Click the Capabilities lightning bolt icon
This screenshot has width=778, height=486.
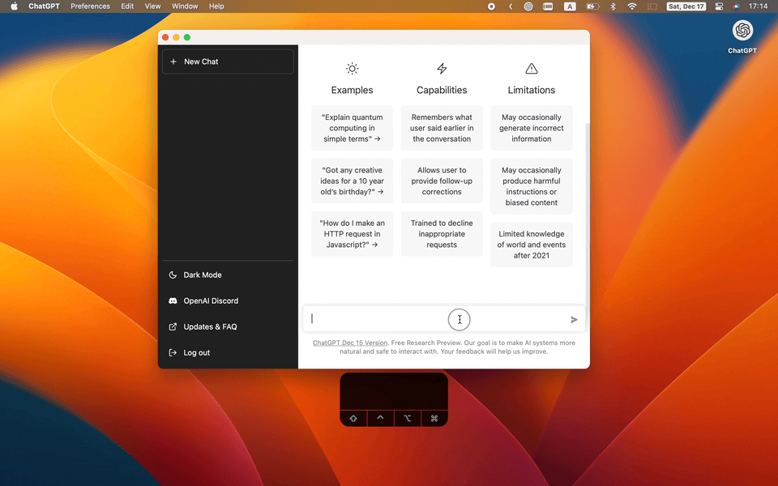tap(441, 68)
